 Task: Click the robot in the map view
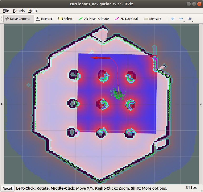tap(118, 94)
